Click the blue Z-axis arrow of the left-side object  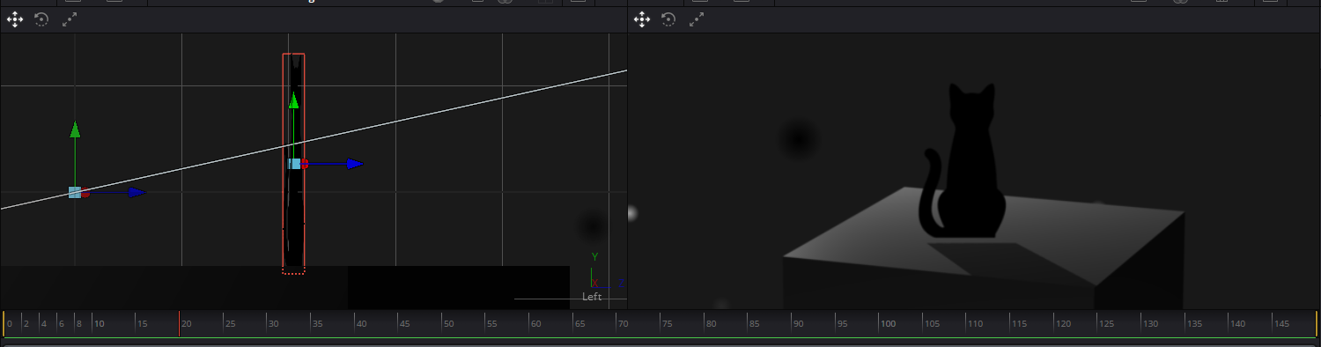tap(137, 192)
